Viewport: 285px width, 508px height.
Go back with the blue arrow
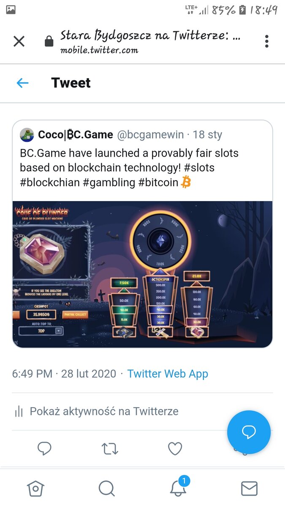(22, 83)
